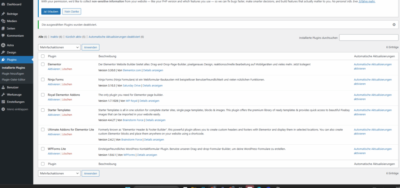Open the Benutzer user icon
Screen dimensions: 400x188
click(x=3, y=87)
